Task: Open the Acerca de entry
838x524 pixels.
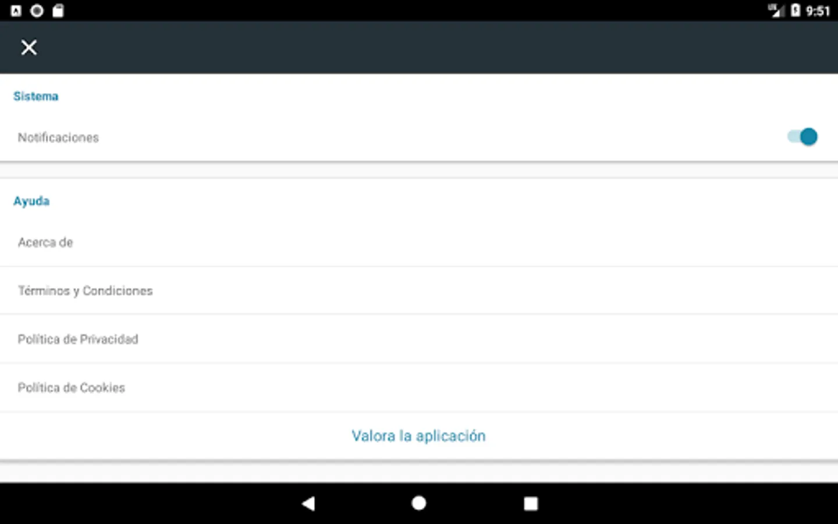Action: pyautogui.click(x=419, y=243)
